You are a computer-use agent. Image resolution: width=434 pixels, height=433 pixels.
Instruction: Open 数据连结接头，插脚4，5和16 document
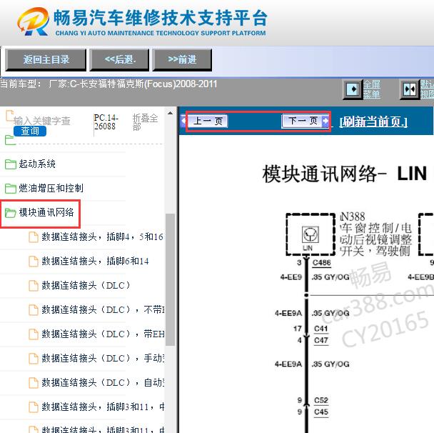(x=102, y=237)
